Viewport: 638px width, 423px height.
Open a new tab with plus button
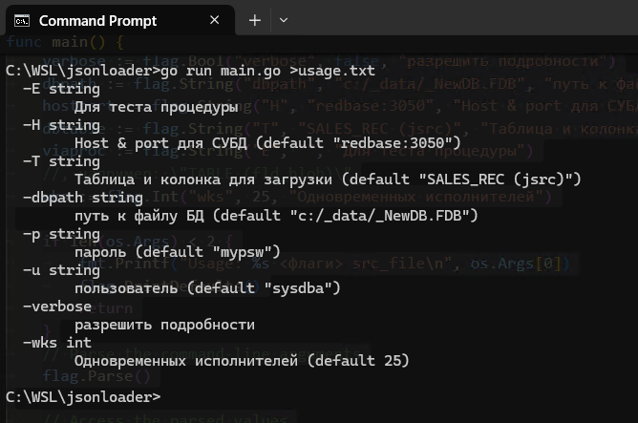[255, 20]
